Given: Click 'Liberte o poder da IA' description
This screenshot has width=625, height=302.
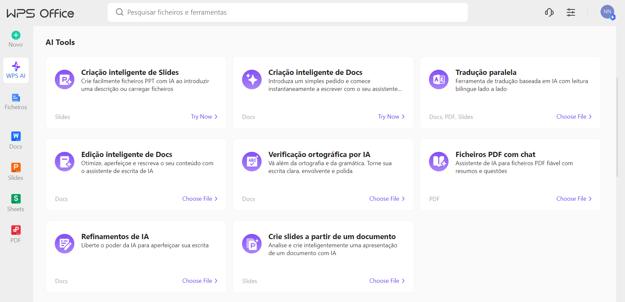Looking at the screenshot, I should pyautogui.click(x=145, y=245).
